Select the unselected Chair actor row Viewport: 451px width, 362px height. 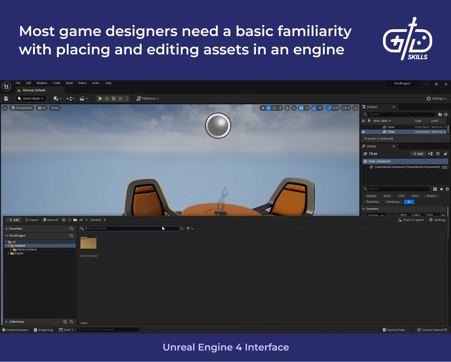[404, 127]
